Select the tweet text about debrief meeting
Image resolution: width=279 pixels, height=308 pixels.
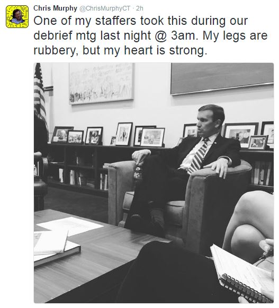pos(150,35)
